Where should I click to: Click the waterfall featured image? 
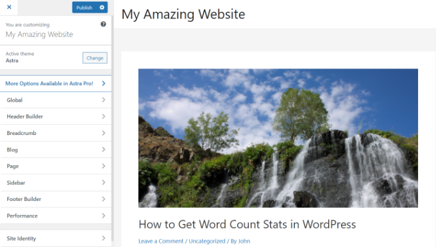tap(278, 138)
